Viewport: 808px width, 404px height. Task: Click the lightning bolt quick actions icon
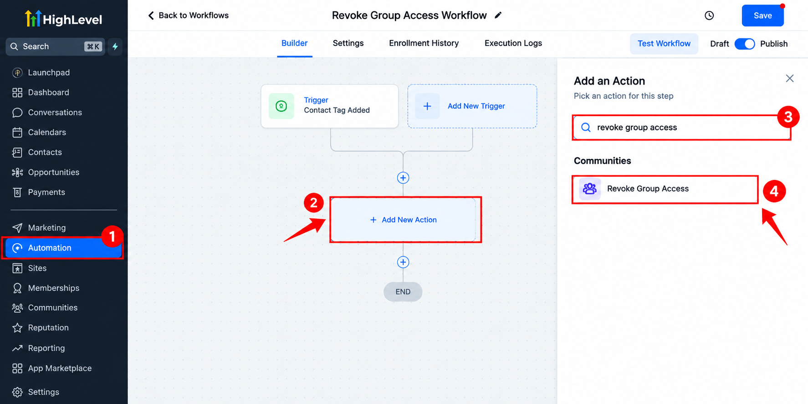point(115,46)
